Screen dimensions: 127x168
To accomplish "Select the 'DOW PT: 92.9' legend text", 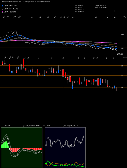I will click(x=10, y=12).
